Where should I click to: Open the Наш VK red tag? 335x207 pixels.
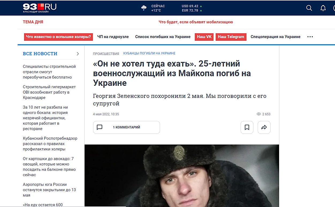[x=204, y=37]
